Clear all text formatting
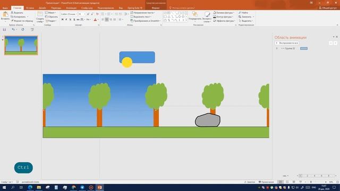This screenshot has width=340, height=191. (97, 14)
